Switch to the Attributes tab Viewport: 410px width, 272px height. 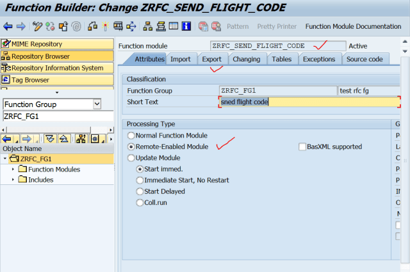[149, 59]
